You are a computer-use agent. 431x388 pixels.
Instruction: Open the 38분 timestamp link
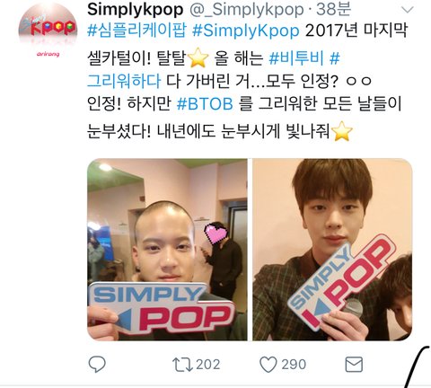coord(333,10)
